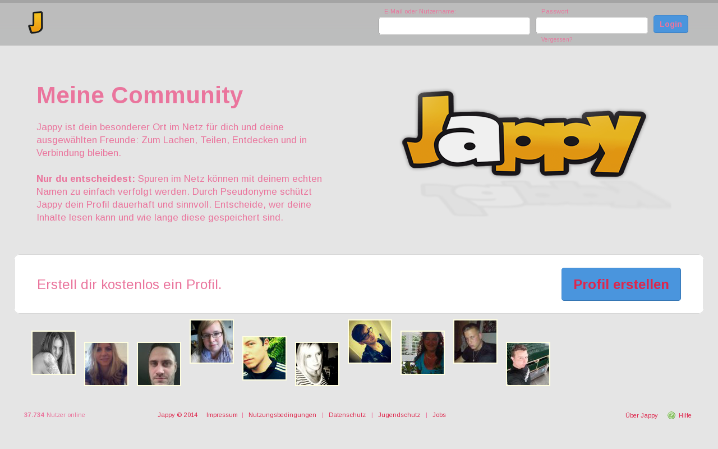Viewport: 718px width, 449px height.
Task: Open the Über Jappy link
Action: (x=641, y=415)
